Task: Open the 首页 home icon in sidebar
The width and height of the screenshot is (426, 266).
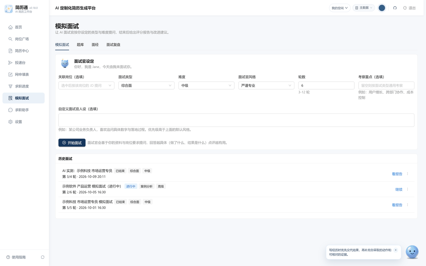Action: pyautogui.click(x=10, y=27)
